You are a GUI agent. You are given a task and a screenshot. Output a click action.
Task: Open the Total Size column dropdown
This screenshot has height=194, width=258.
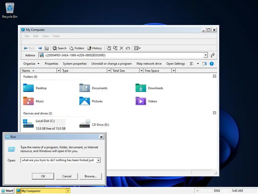[x=141, y=71]
